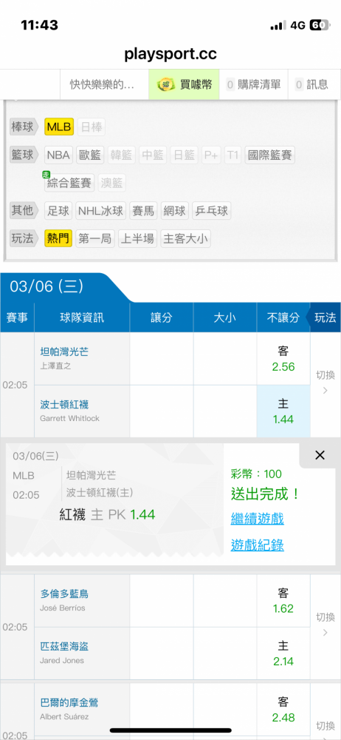Screen dimensions: 341x740
Task: Open the 購牌清單 counter badge
Action: (230, 84)
